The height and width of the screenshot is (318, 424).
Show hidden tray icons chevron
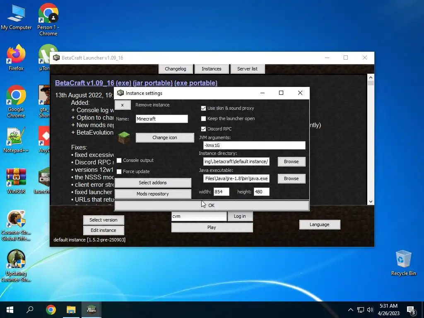pyautogui.click(x=350, y=310)
